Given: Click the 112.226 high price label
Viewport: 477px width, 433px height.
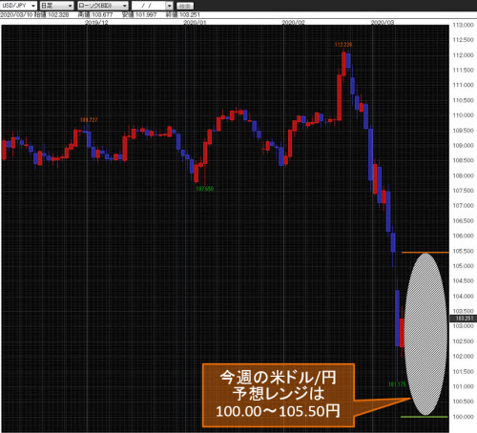Looking at the screenshot, I should (343, 44).
